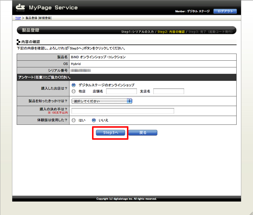Screen dimensions: 253x215
Task: Click the blurred serial number value
Action: [81, 70]
